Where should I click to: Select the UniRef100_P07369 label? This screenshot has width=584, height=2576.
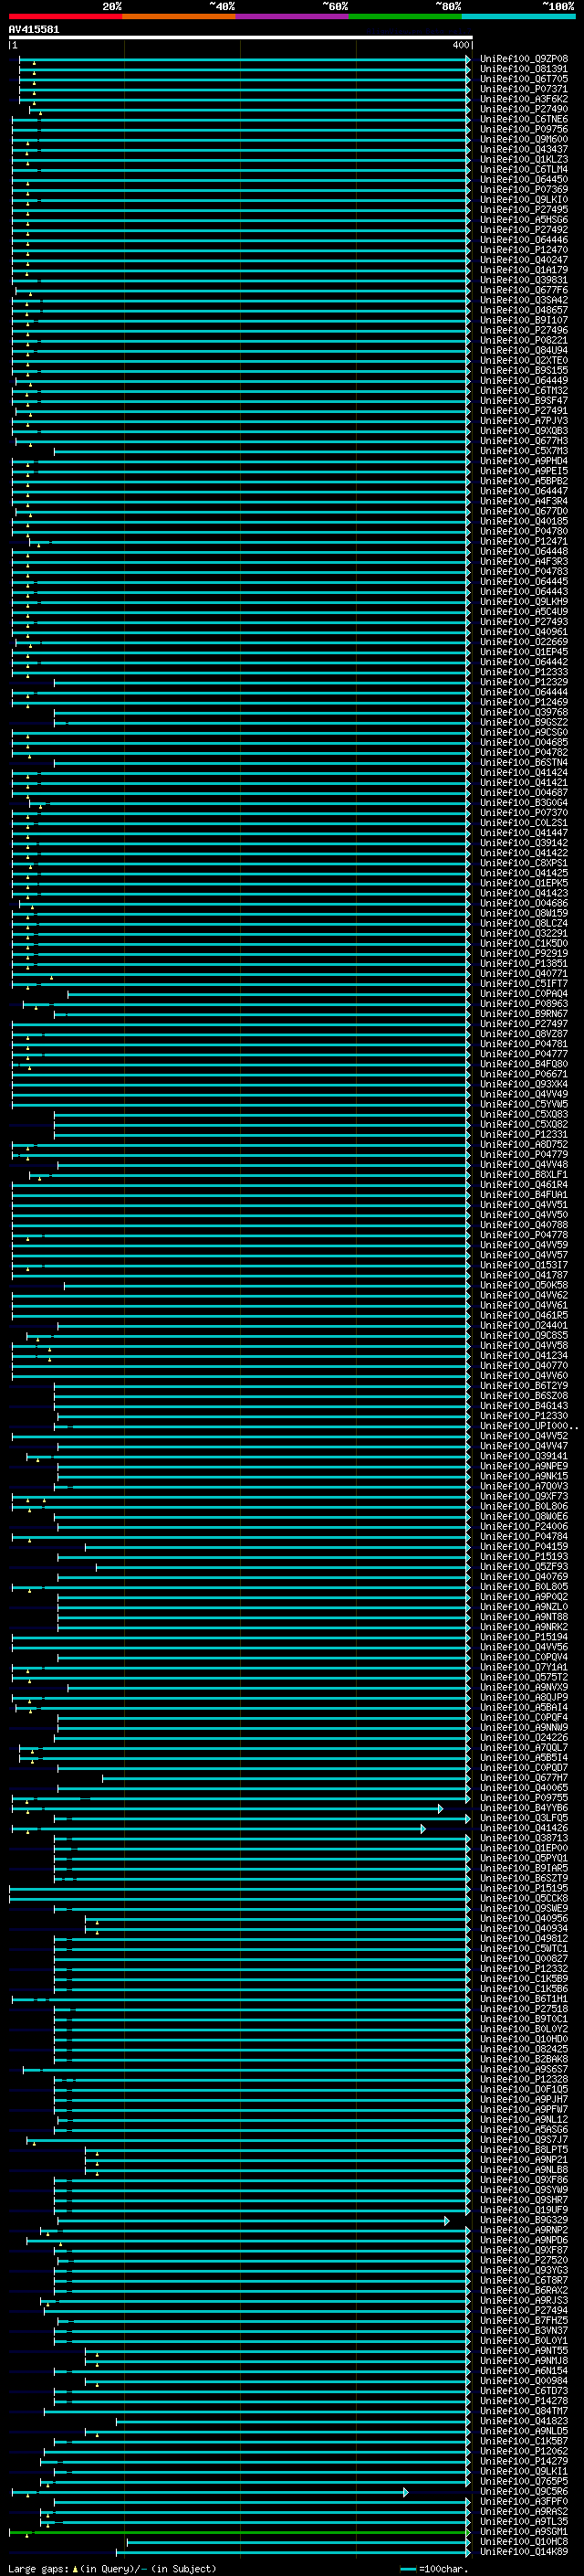524,189
